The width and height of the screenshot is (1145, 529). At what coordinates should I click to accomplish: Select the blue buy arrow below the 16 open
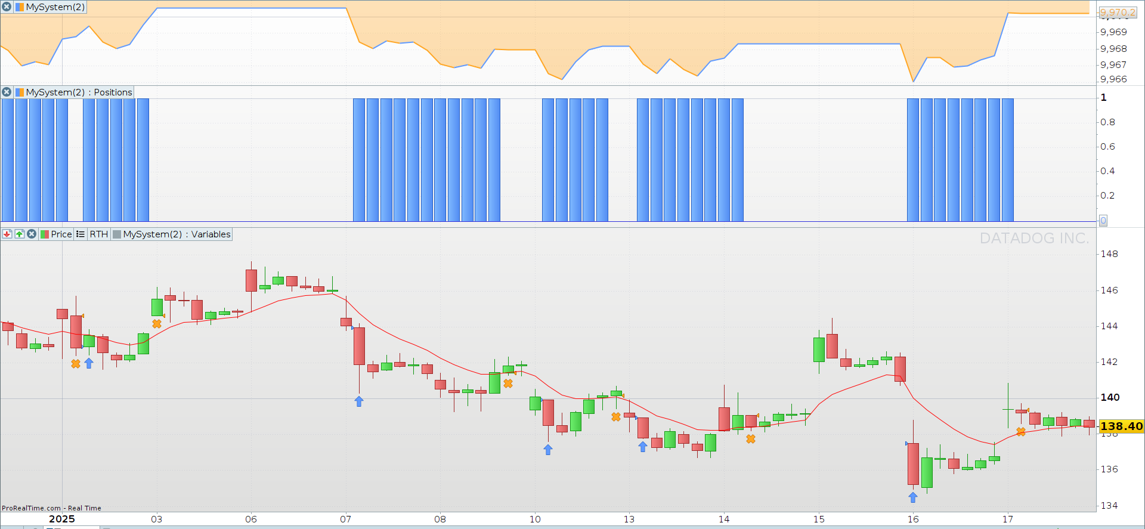tap(913, 497)
